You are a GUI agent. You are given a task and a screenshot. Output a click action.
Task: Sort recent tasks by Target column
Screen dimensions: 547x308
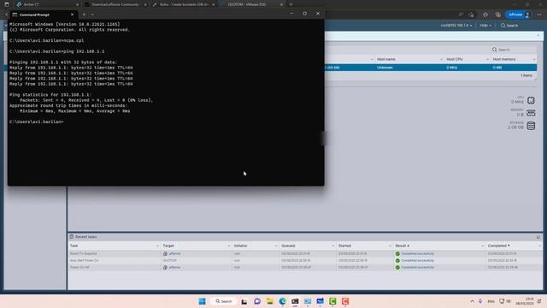[168, 246]
